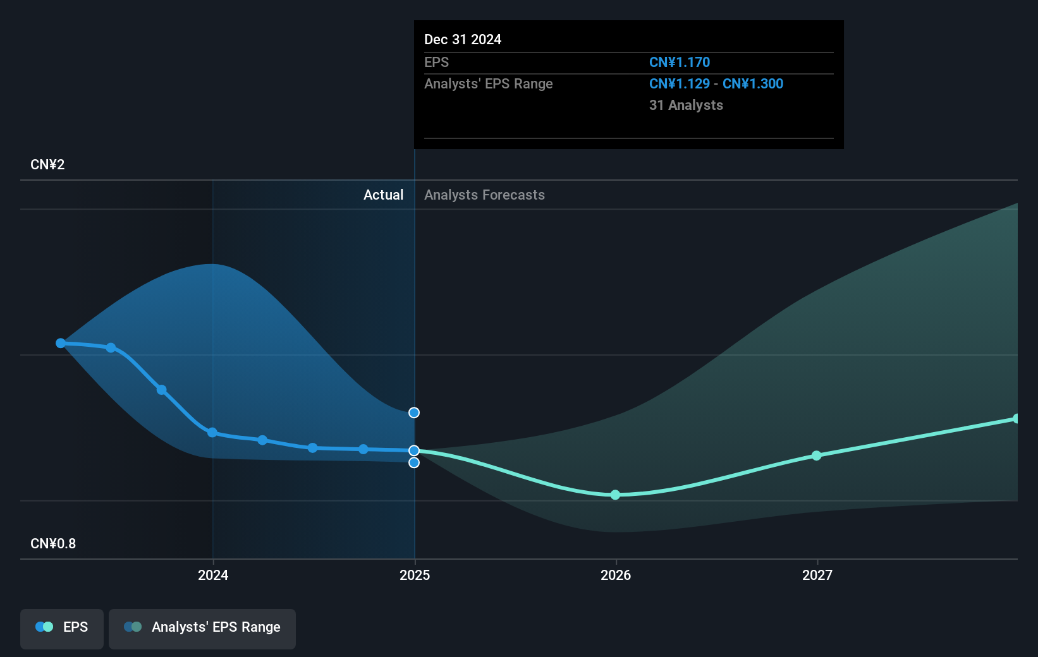Click the upper analyst range marker at 2025
The width and height of the screenshot is (1038, 657).
coord(414,413)
